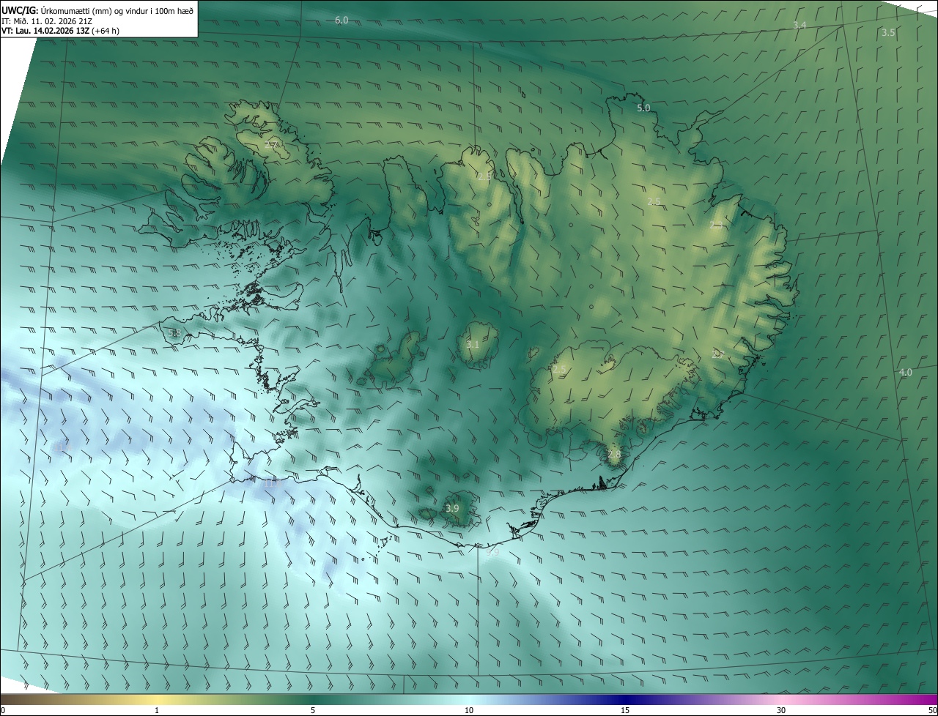Click the initial time line 'IT: Mið. 11. 02. 2026 21Z'
The image size is (938, 716).
(47, 20)
